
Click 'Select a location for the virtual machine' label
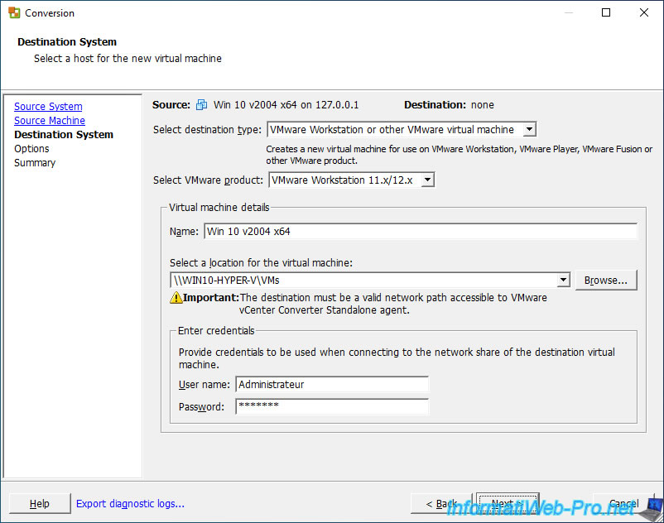click(262, 263)
